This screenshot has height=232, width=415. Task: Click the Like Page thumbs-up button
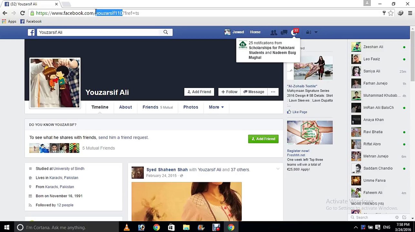(297, 112)
